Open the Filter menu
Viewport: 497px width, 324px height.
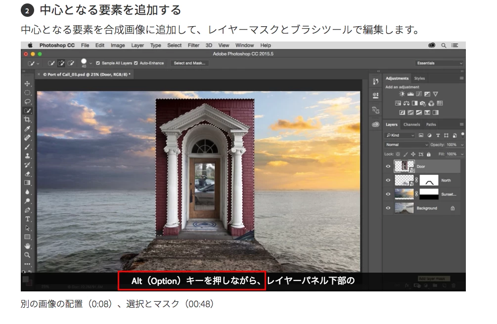(193, 45)
